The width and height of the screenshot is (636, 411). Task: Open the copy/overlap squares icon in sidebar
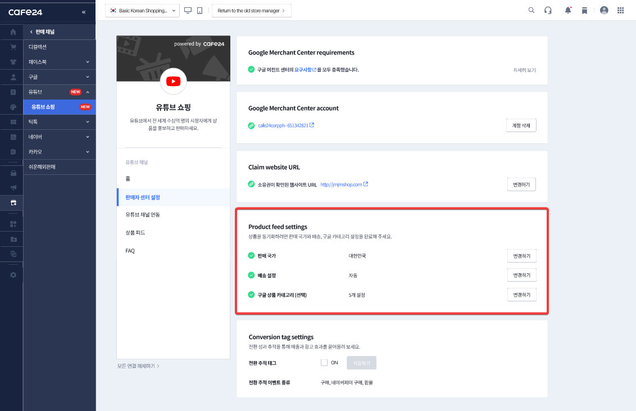tap(13, 254)
